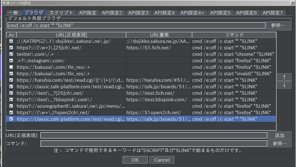Toggle checkbox for the [25]ch\.net row
The image size is (296, 167).
[11, 48]
